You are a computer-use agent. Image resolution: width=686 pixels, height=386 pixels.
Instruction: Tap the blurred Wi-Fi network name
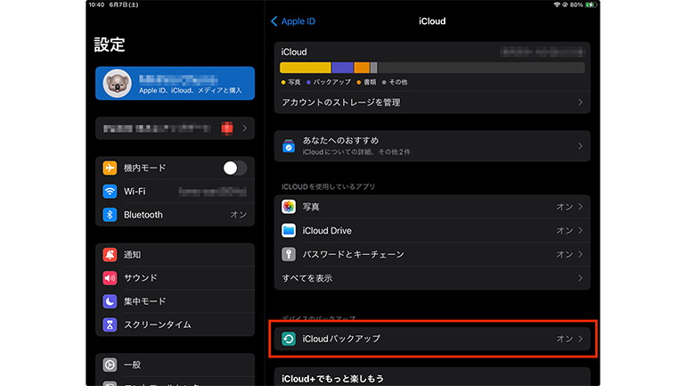pyautogui.click(x=213, y=192)
